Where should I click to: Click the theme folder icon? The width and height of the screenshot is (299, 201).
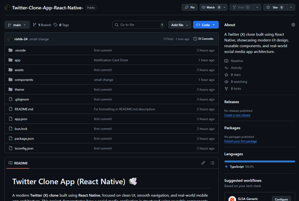click(10, 89)
